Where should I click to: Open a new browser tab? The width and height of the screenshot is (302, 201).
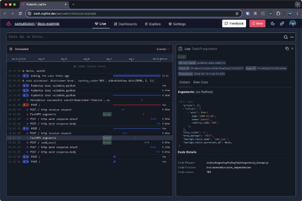click(73, 4)
